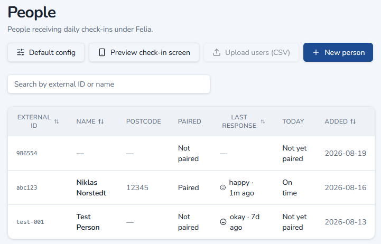Click 'Not paired' in the test-001 row
The width and height of the screenshot is (381, 244).
pyautogui.click(x=188, y=222)
